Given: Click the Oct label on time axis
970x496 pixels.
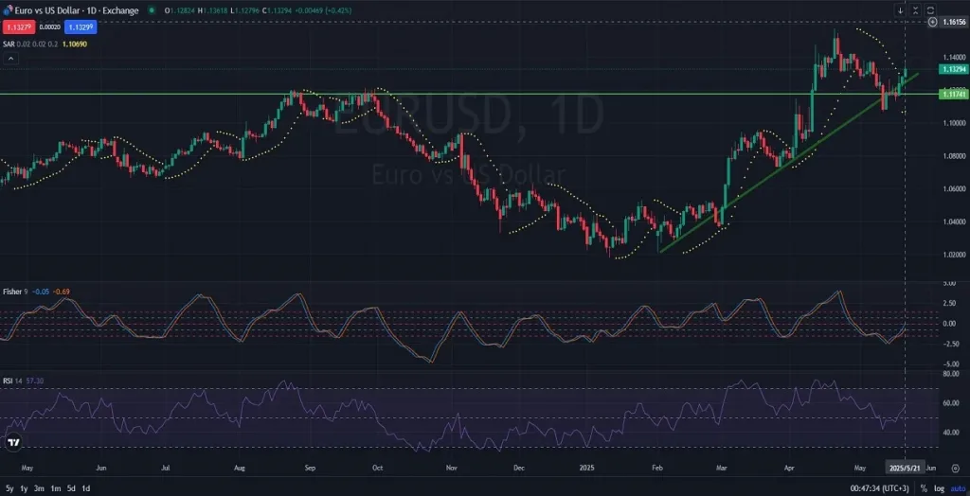Looking at the screenshot, I should pos(378,469).
